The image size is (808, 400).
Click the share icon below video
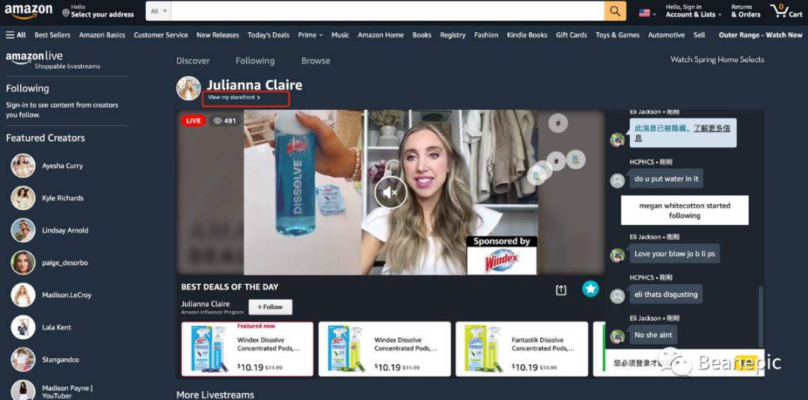point(561,290)
